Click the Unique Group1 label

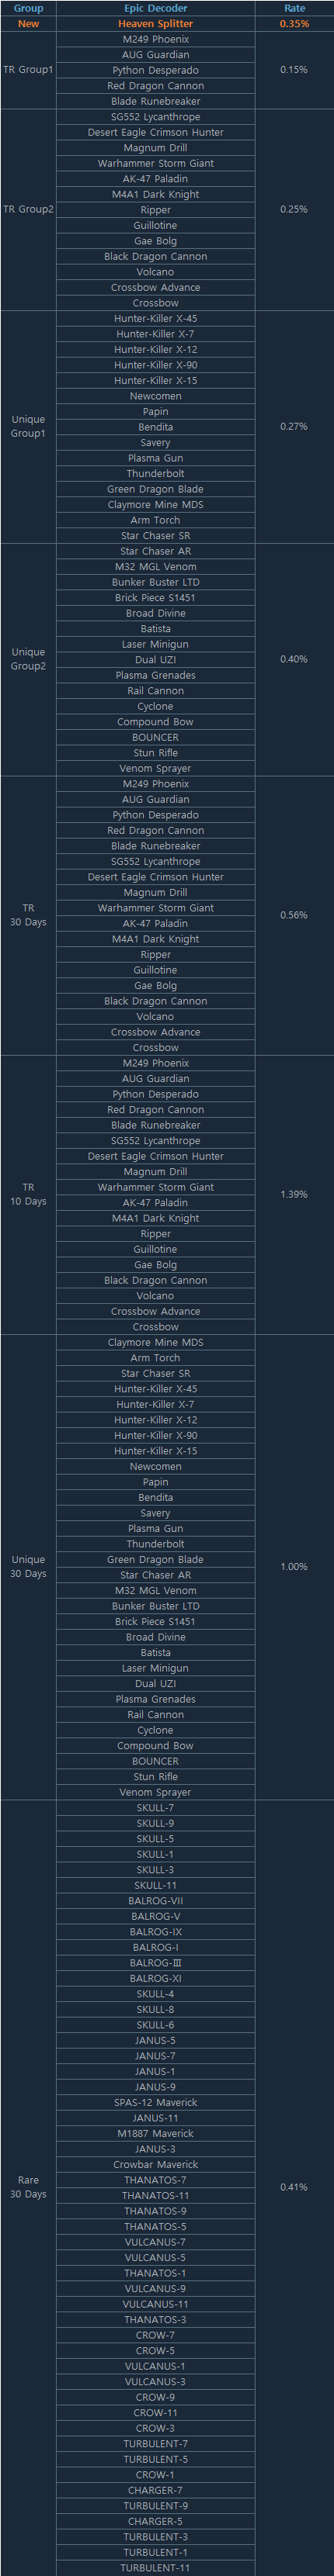[x=28, y=426]
